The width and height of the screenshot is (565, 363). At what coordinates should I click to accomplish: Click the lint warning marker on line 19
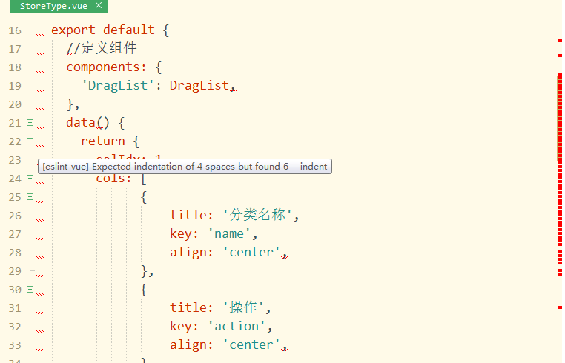tap(40, 90)
